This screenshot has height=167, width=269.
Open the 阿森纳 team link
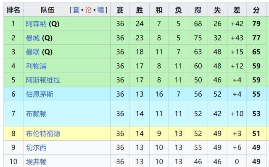click(36, 24)
